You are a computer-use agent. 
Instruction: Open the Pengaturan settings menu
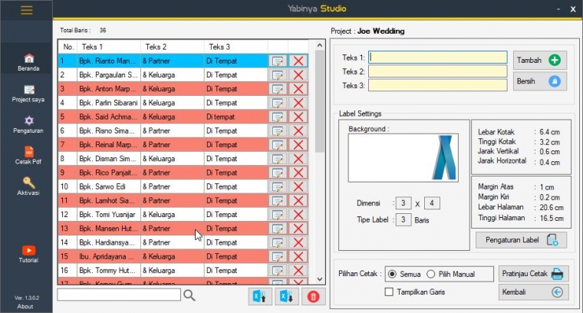point(28,124)
